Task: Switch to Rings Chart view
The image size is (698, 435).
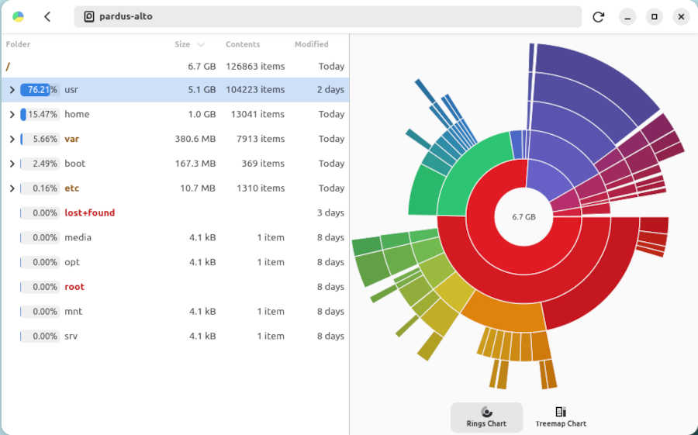Action: pyautogui.click(x=486, y=416)
